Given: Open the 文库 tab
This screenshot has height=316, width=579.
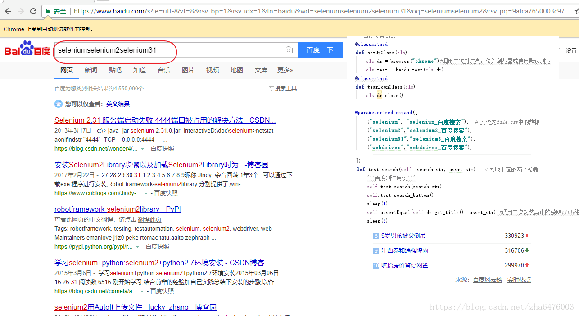Looking at the screenshot, I should coord(261,70).
